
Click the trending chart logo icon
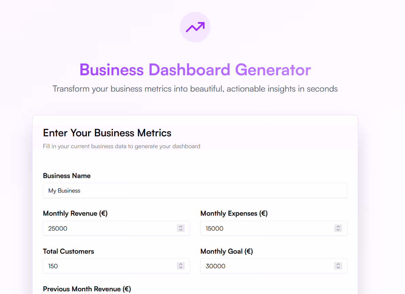point(195,27)
